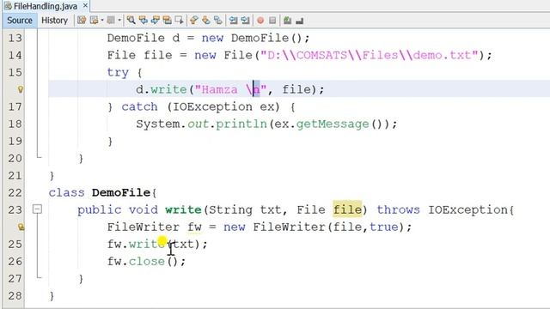550x309 pixels.
Task: Click Shift Line Right icon
Action: [x=245, y=21]
